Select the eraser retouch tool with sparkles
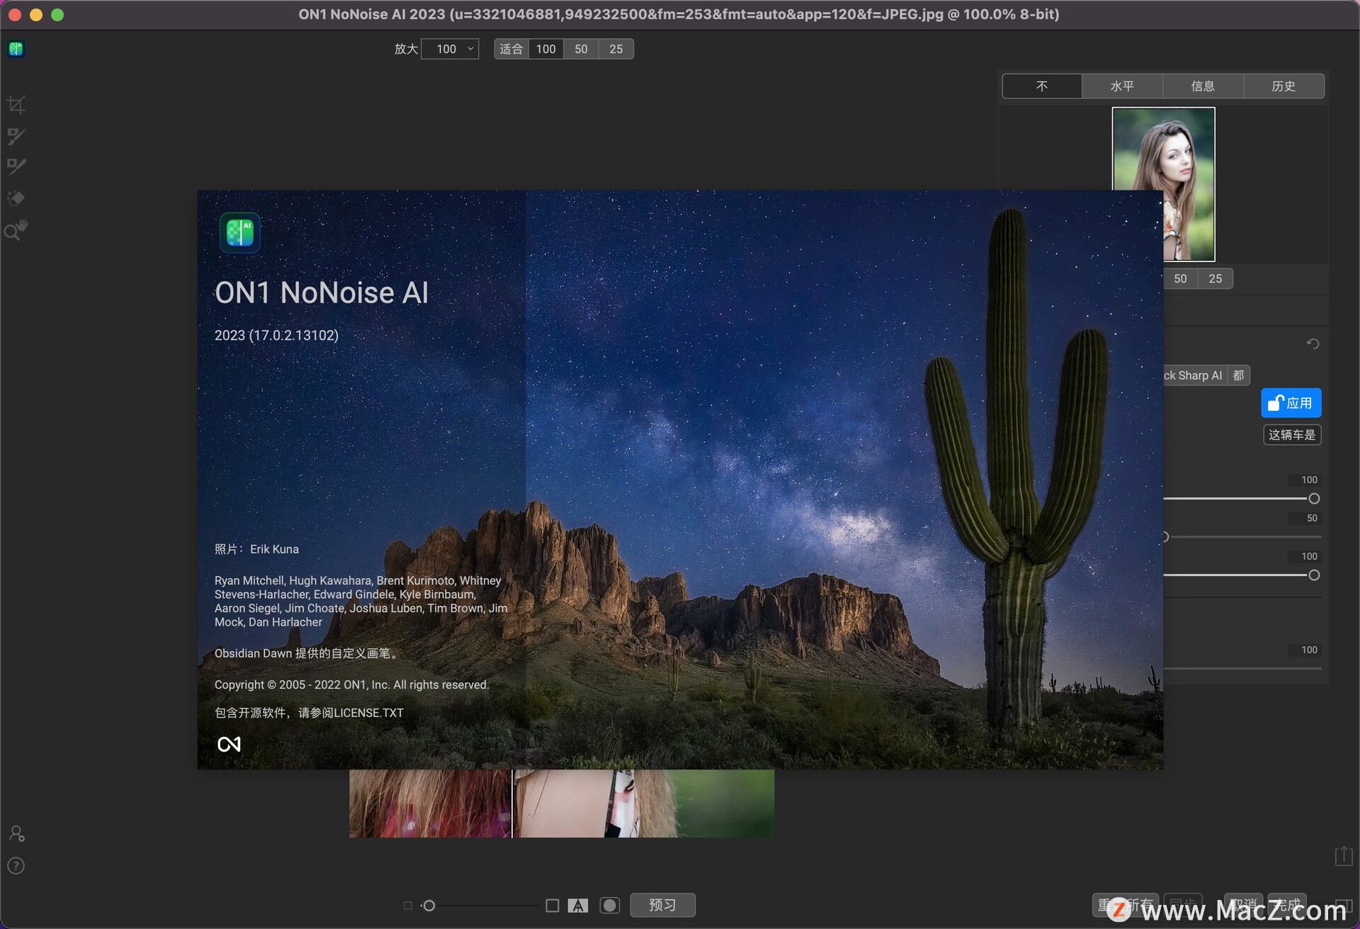 [16, 198]
